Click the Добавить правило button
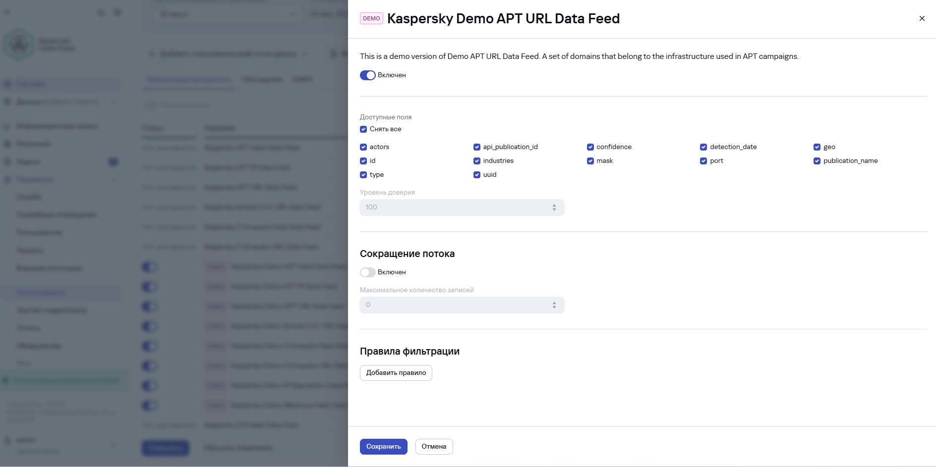 click(396, 373)
